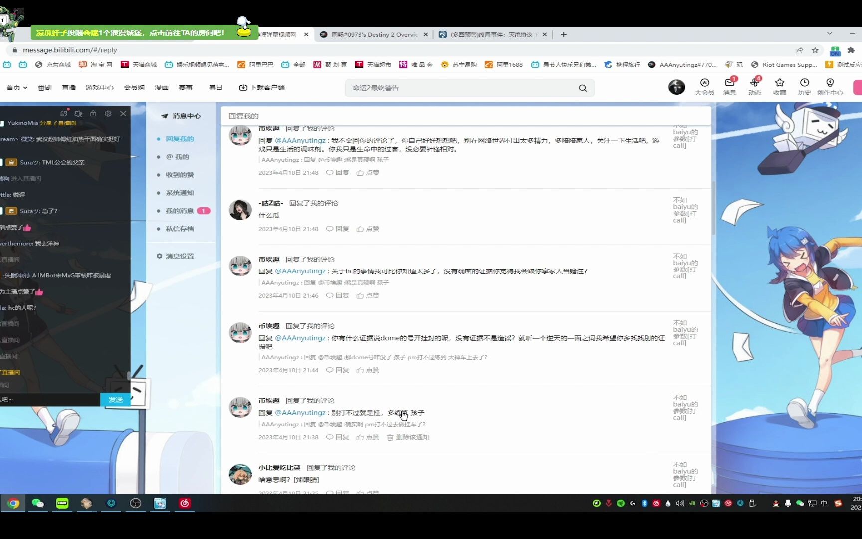
Task: Click 回复 on -咕Z咕- reply 什么瓜
Action: pyautogui.click(x=338, y=229)
